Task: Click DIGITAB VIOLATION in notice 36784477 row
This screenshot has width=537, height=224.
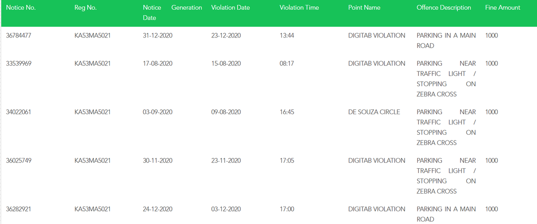Action: pos(377,35)
